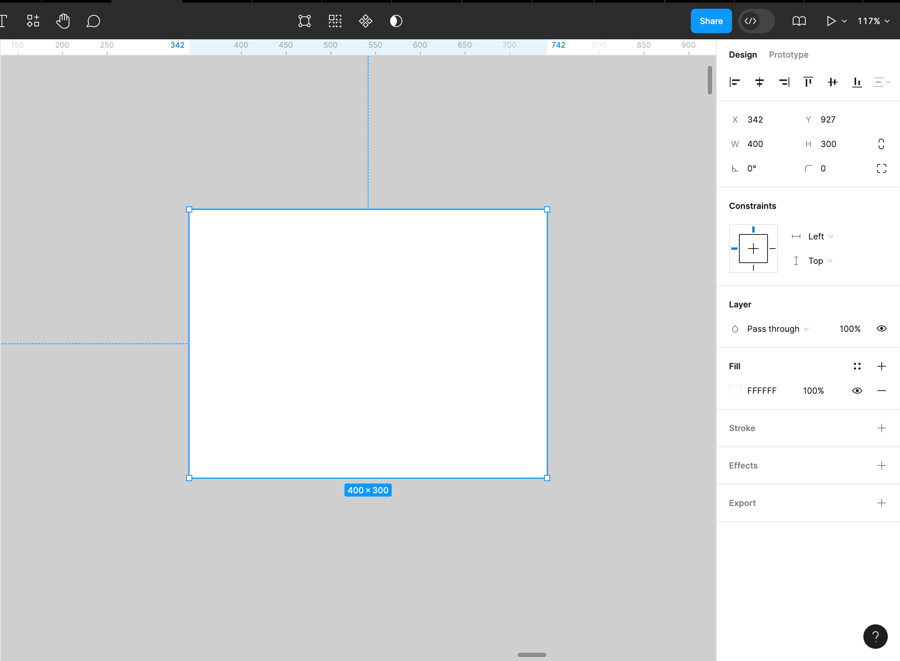
Task: Open the 117% zoom dropdown
Action: click(x=873, y=21)
